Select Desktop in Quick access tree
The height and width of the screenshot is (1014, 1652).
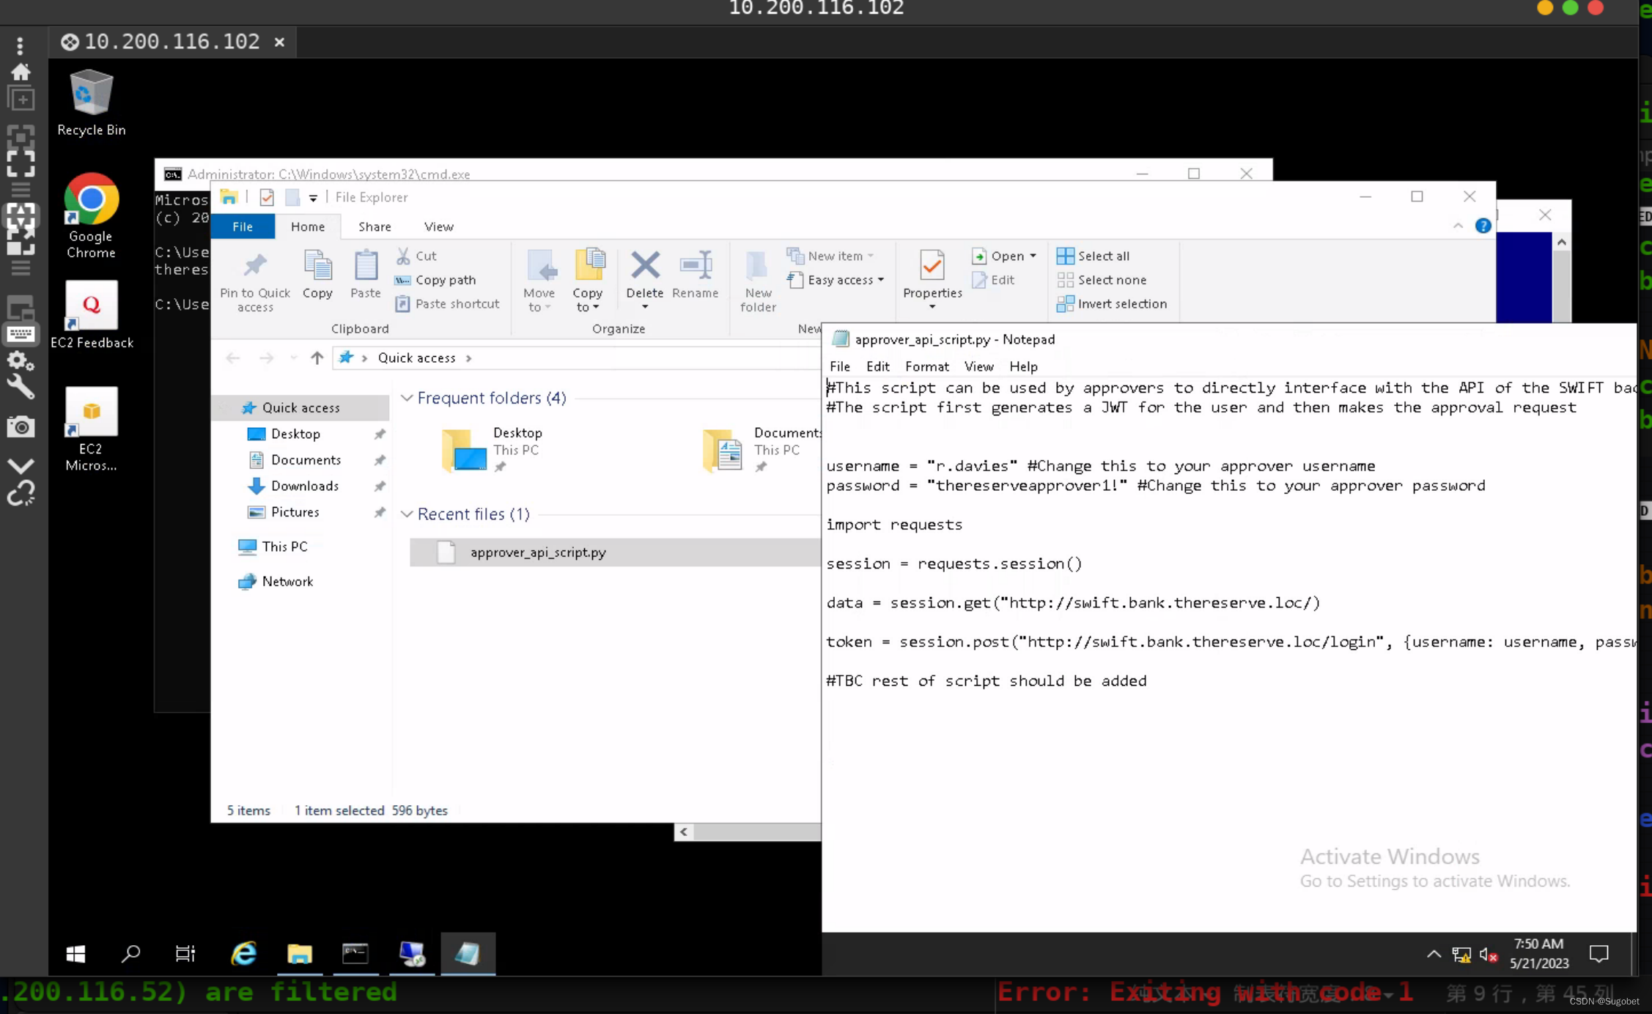click(x=295, y=434)
